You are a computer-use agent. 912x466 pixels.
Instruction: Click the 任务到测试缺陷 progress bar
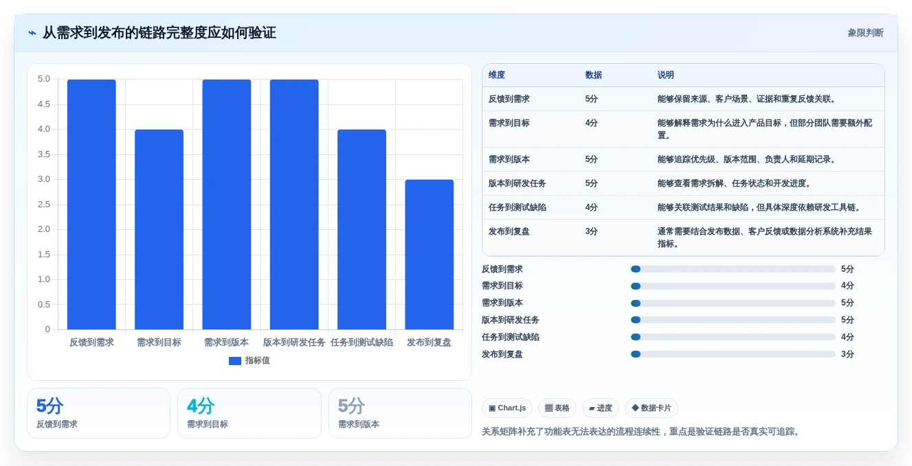click(x=733, y=337)
